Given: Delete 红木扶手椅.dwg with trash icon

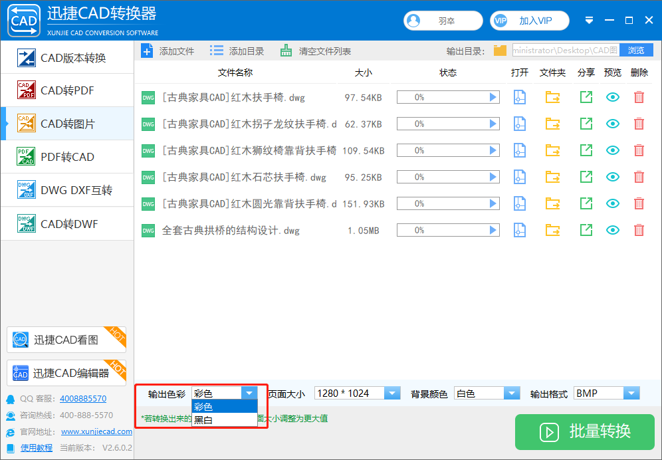Looking at the screenshot, I should coord(639,97).
